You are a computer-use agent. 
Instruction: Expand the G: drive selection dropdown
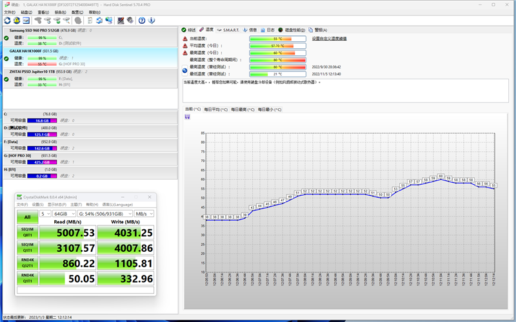(105, 213)
